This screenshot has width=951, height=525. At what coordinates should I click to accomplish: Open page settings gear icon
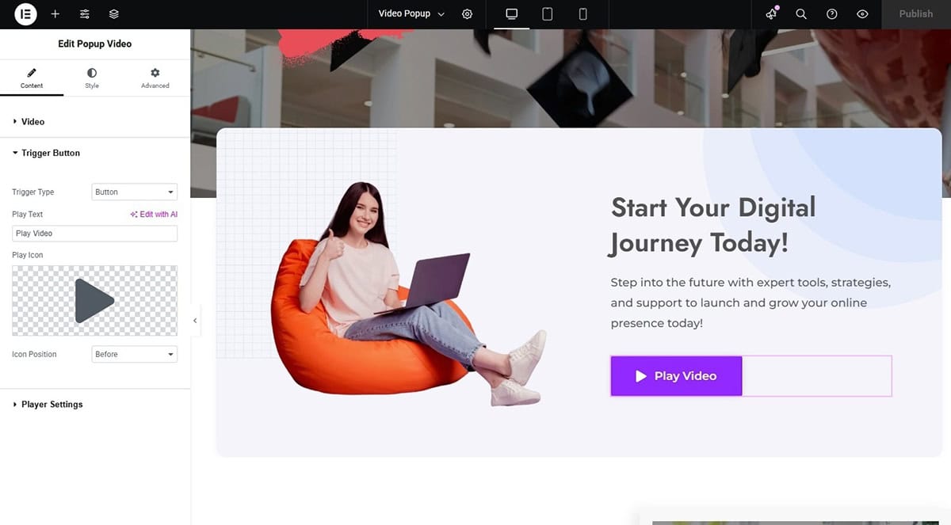coord(468,14)
